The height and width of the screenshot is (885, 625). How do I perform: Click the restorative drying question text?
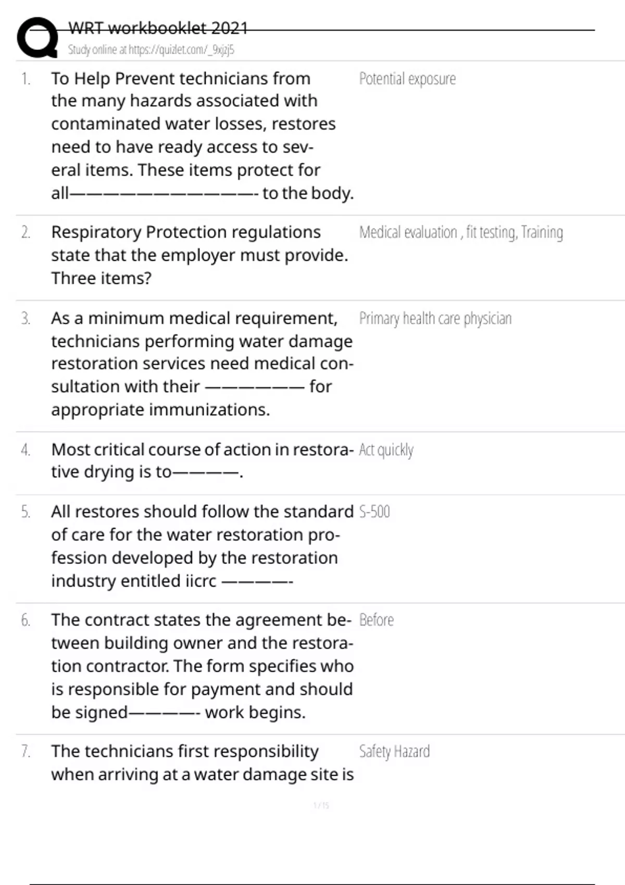202,461
